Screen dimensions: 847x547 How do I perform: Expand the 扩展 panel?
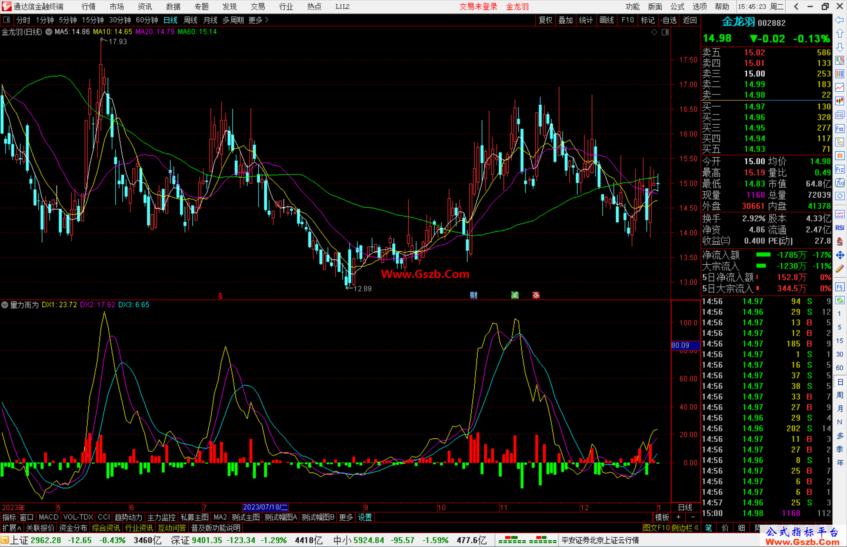[12, 528]
